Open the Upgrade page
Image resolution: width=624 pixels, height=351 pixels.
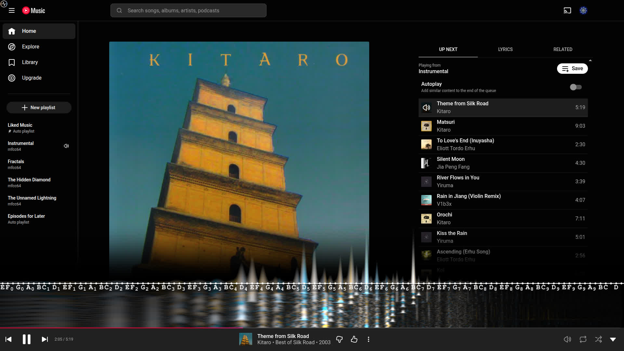(x=39, y=78)
